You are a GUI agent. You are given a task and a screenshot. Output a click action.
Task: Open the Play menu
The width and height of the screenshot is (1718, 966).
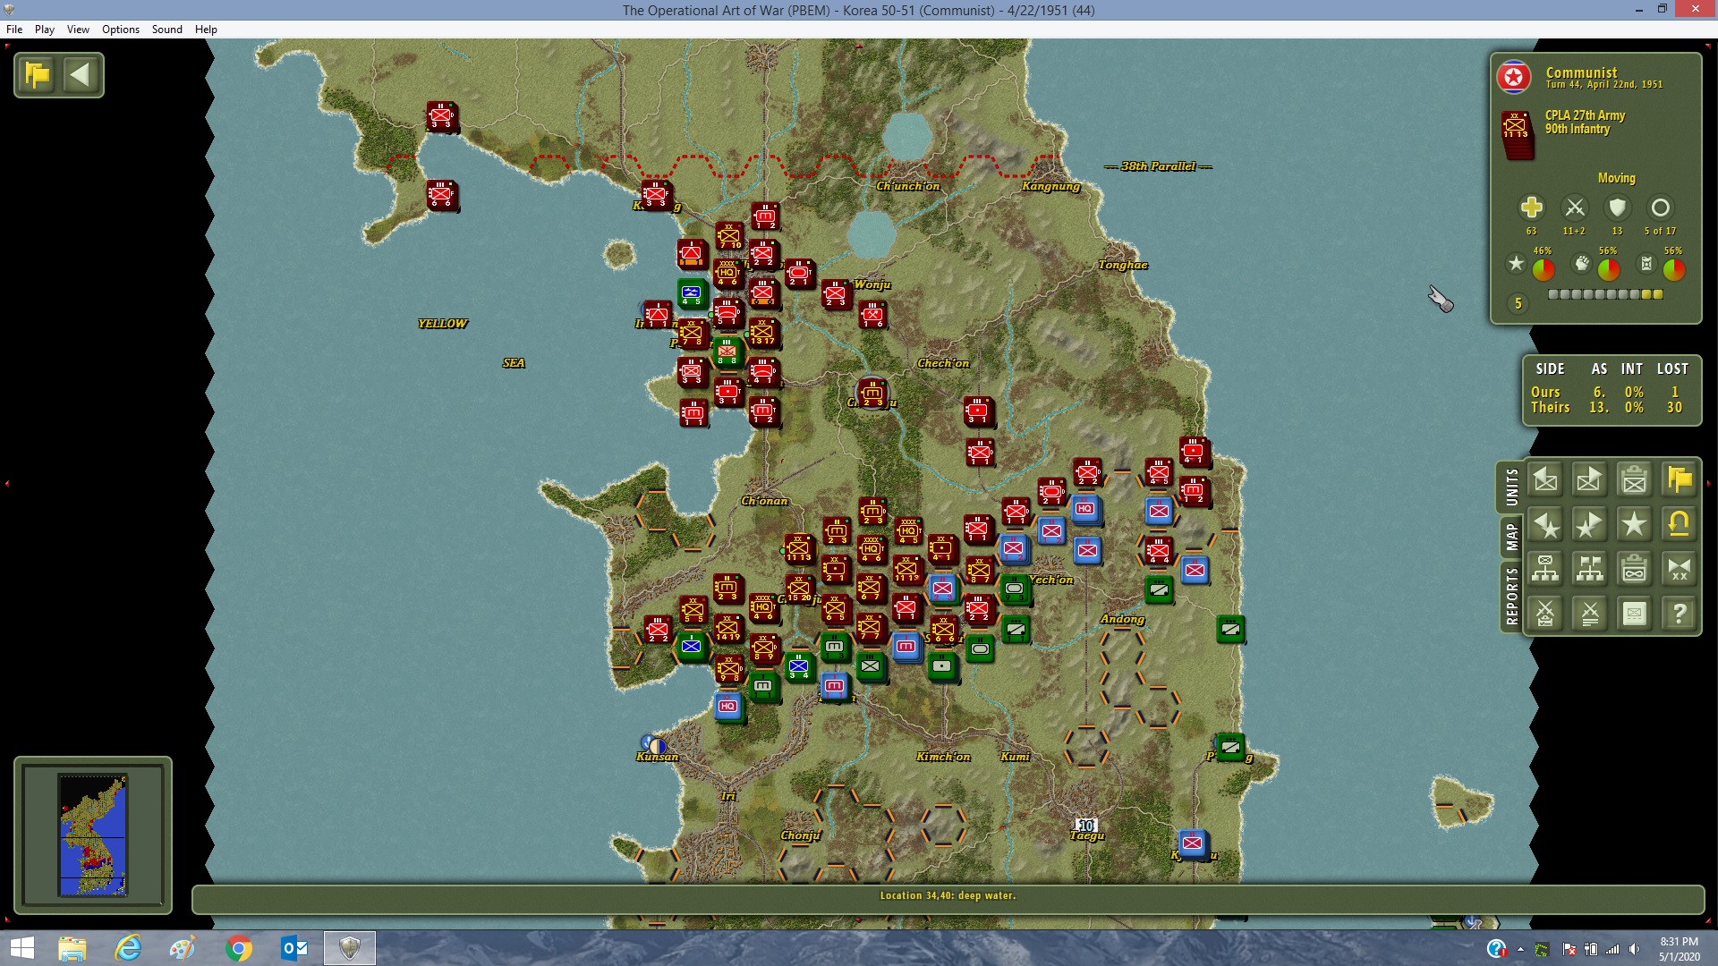(x=45, y=30)
